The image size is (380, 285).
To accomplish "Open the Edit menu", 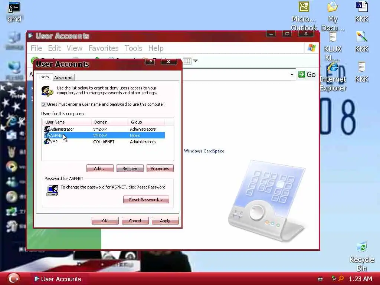I will 54,48.
